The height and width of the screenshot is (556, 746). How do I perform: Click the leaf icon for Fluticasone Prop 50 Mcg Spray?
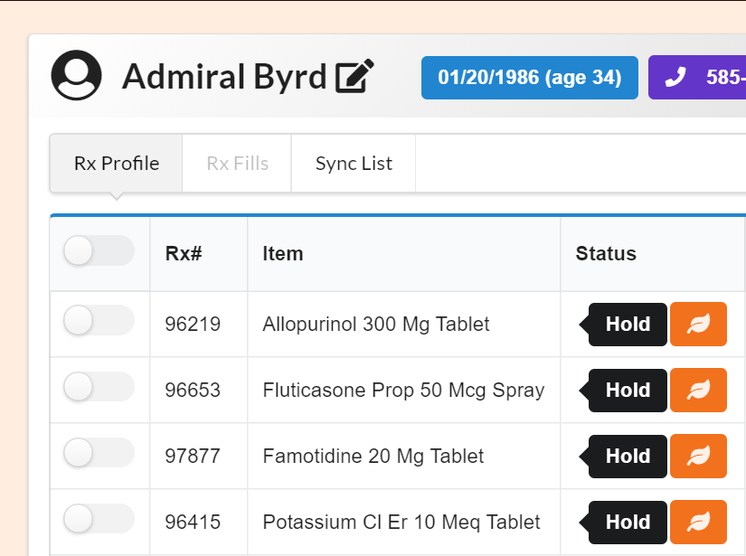click(698, 390)
